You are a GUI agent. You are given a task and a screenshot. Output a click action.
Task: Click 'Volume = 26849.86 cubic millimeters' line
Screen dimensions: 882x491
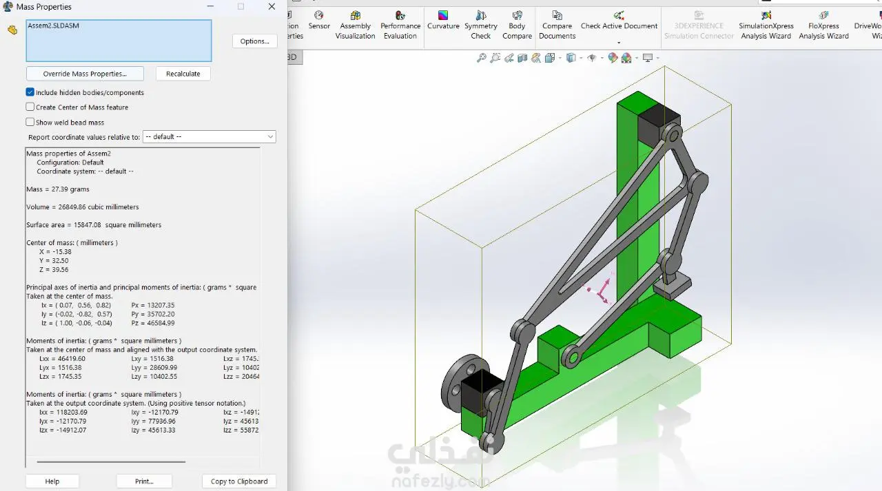coord(83,207)
